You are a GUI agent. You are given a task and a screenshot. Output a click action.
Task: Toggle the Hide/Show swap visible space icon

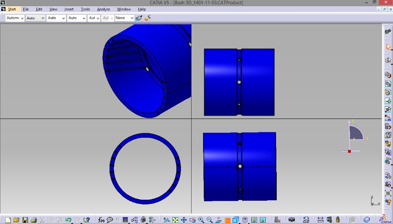click(263, 220)
